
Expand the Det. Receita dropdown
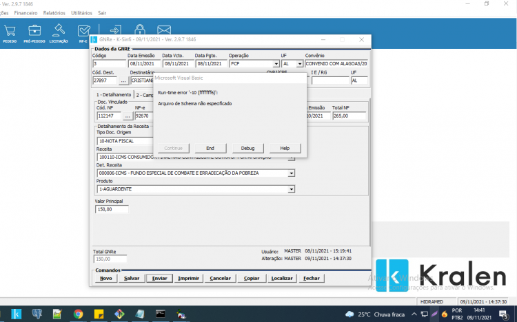coord(291,173)
